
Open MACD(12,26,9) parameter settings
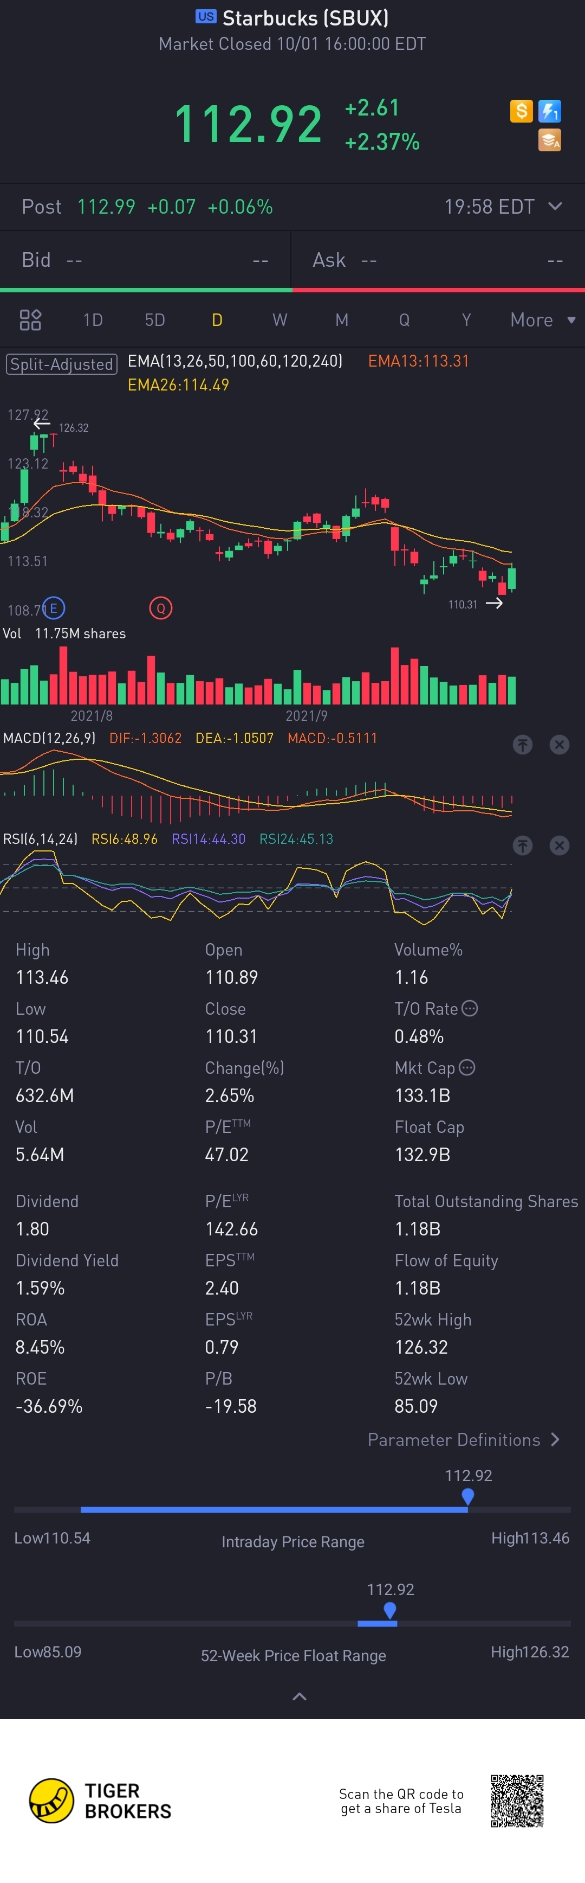pos(49,738)
